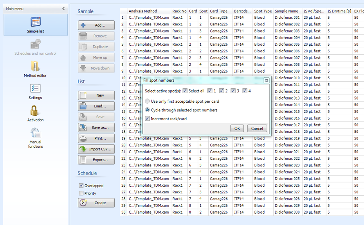Create a new schedule

coord(96,203)
